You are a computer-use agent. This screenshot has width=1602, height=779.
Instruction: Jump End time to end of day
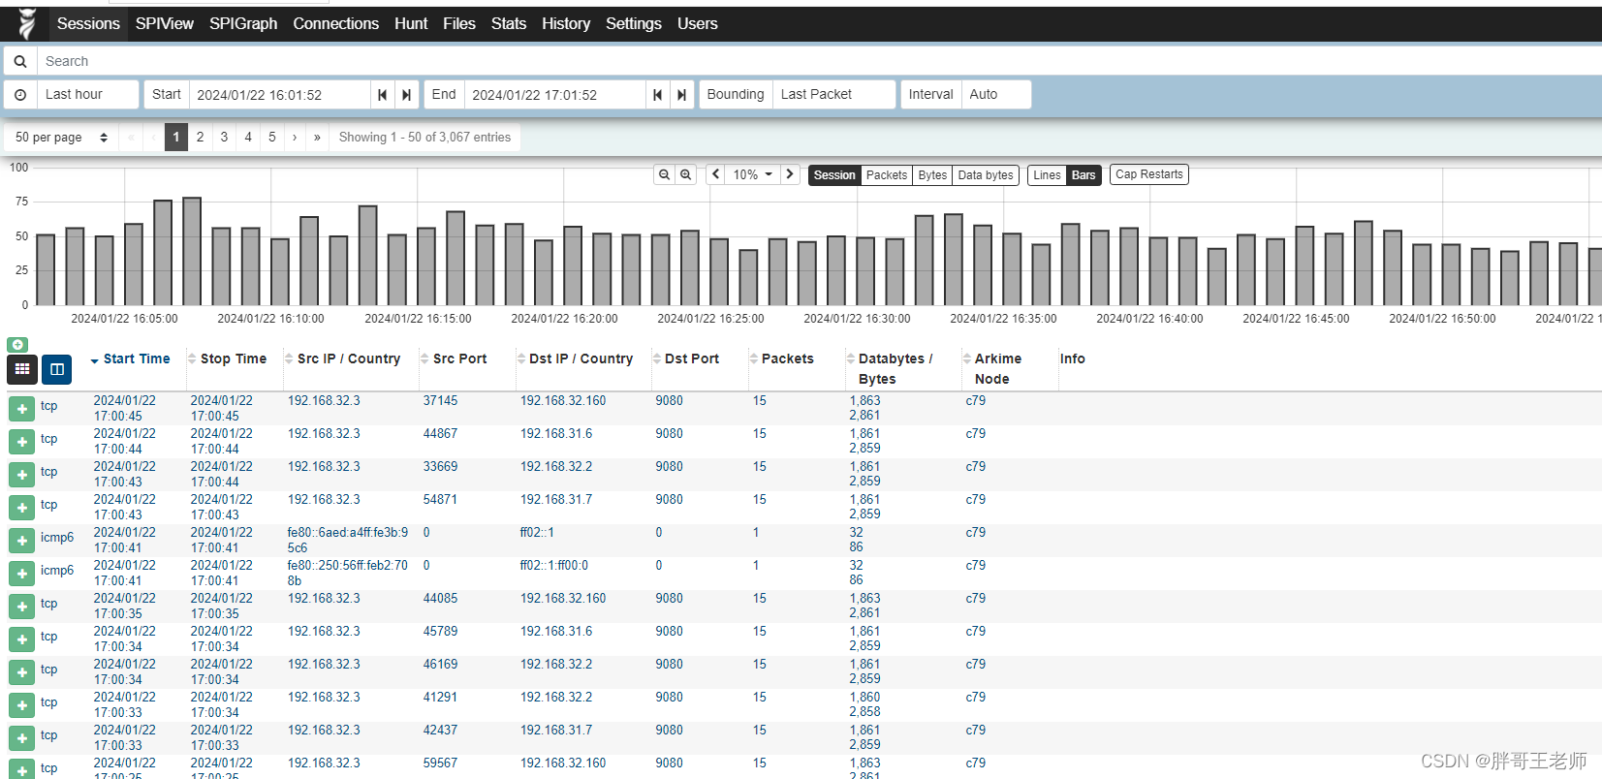coord(682,95)
